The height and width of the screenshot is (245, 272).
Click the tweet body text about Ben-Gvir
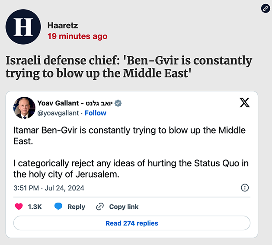tap(130, 152)
